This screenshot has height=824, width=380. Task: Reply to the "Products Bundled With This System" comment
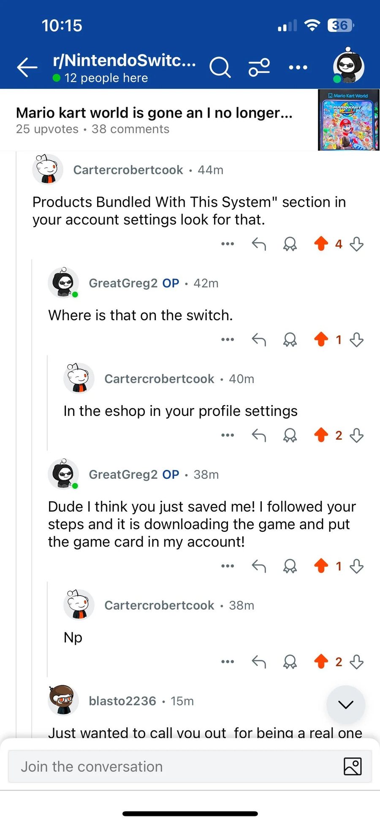coord(259,244)
